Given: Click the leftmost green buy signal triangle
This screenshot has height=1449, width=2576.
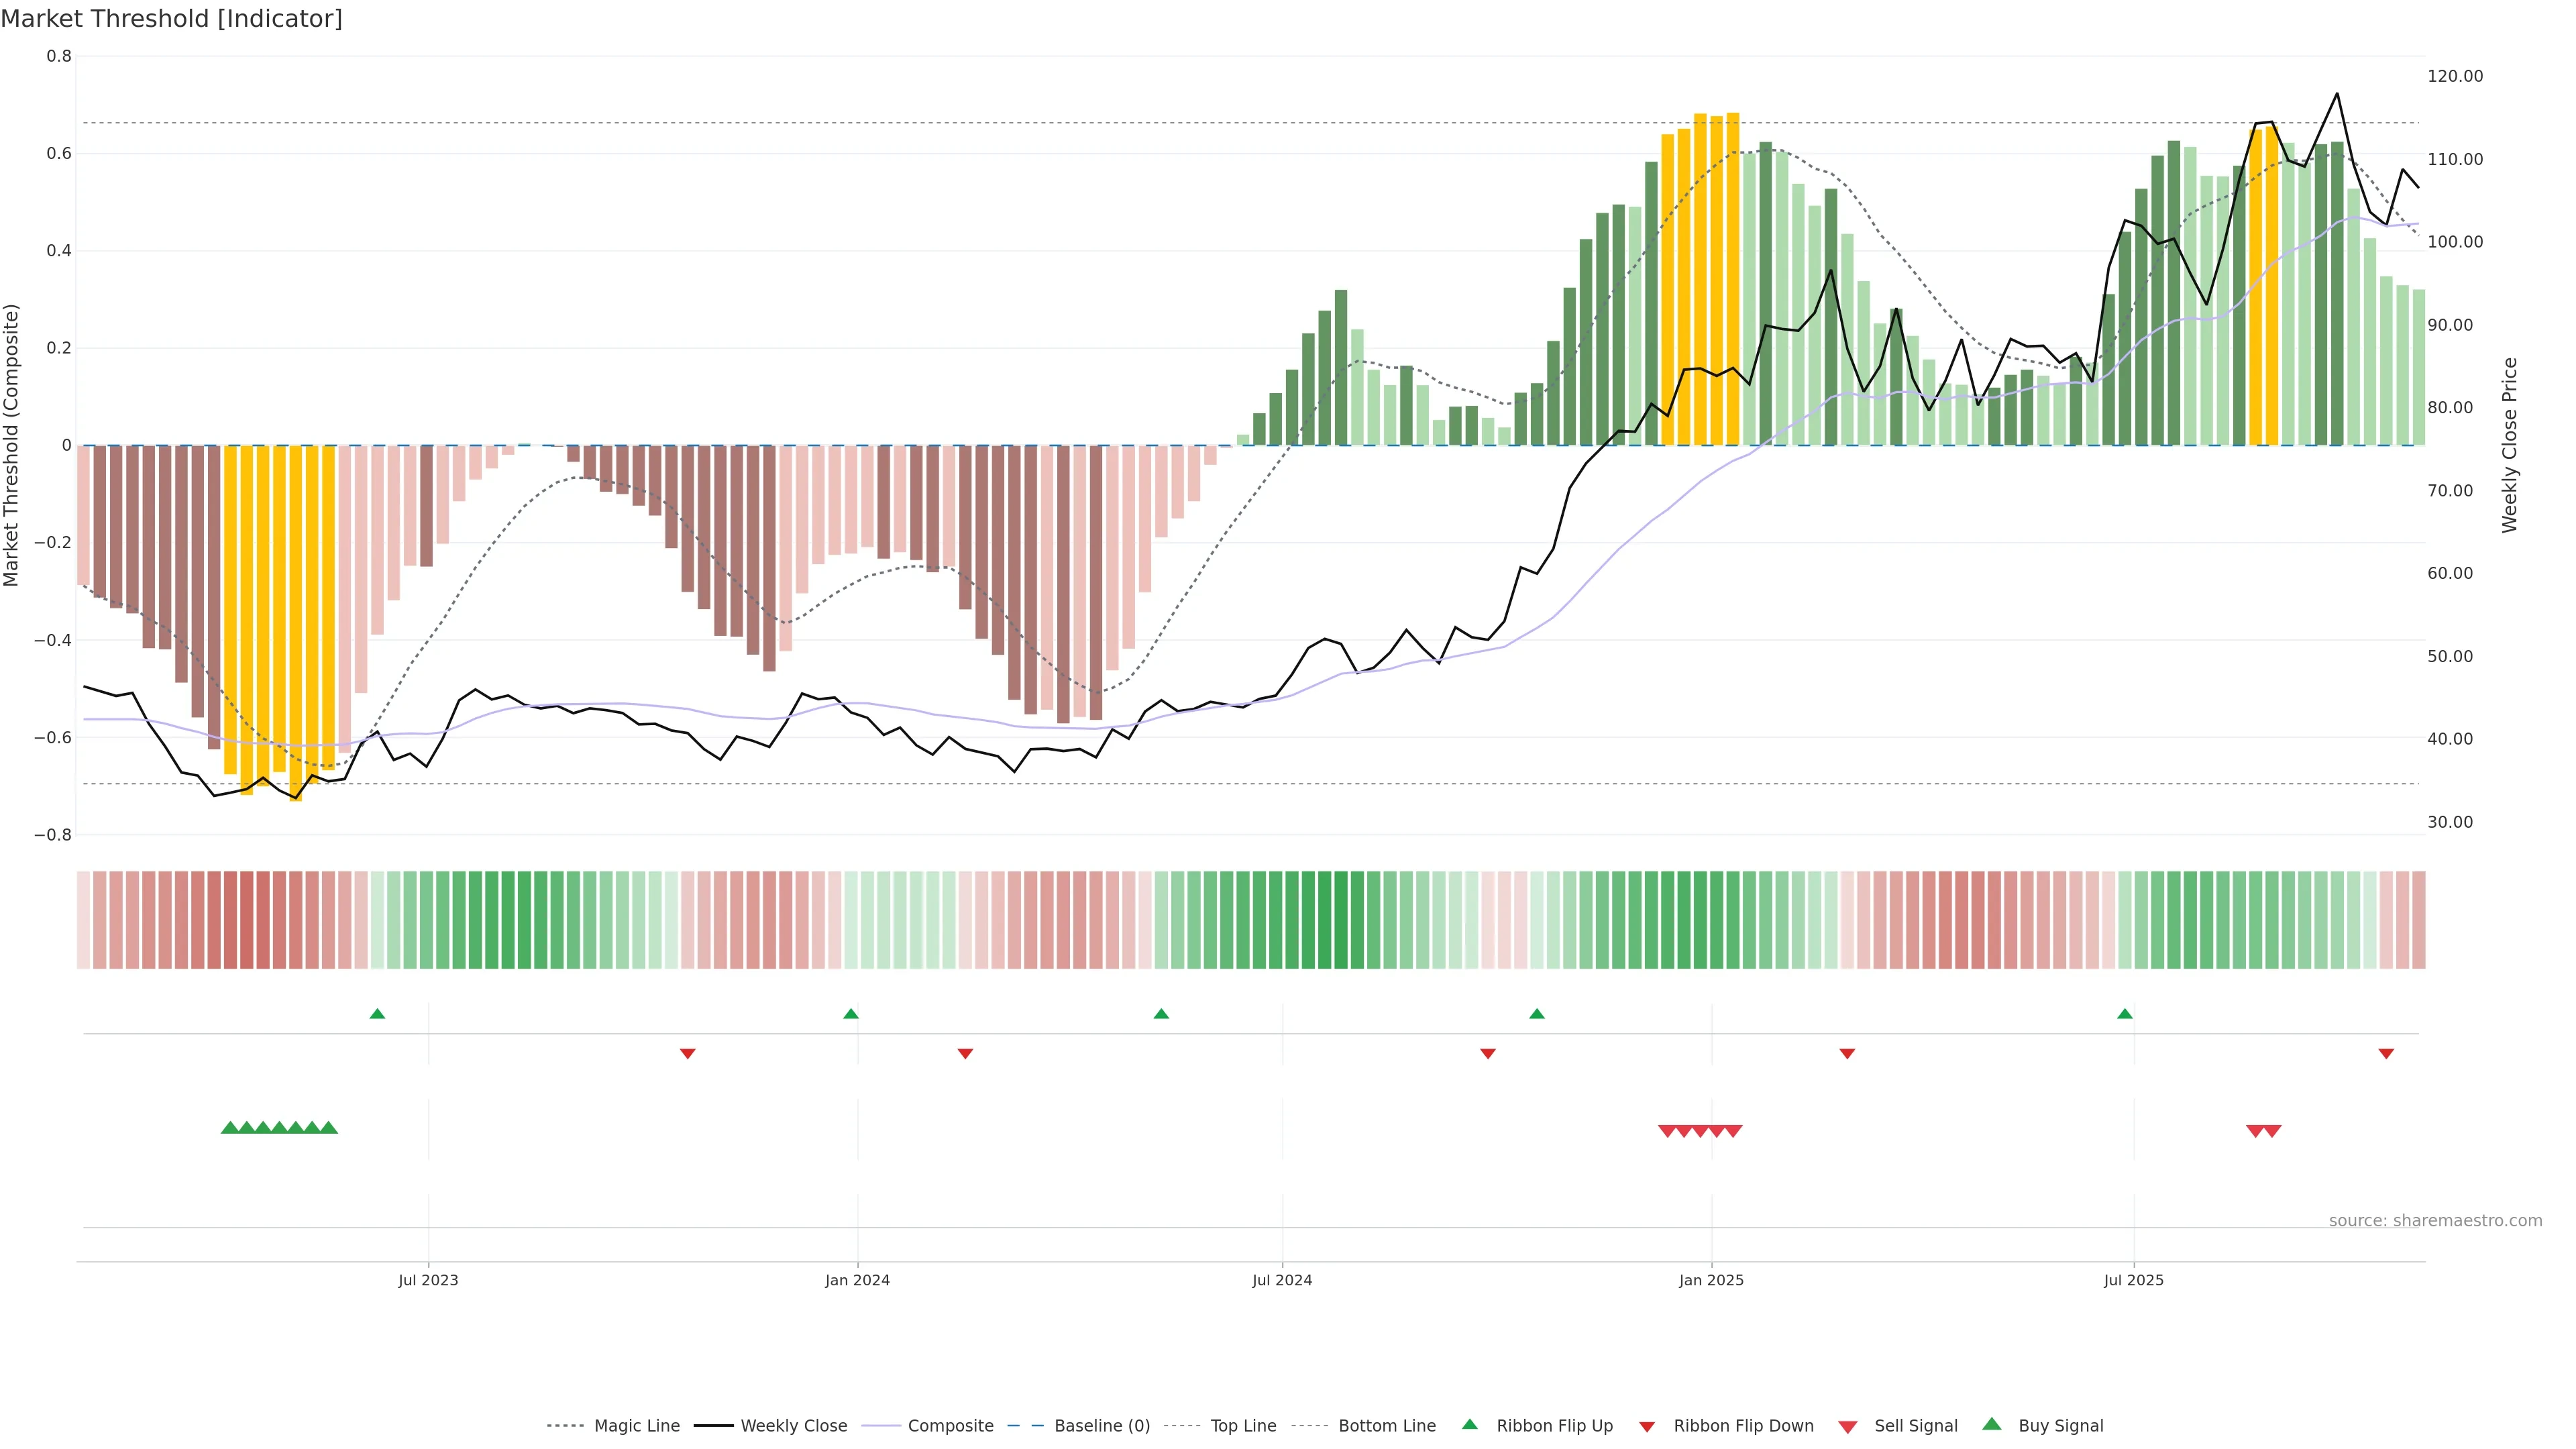Looking at the screenshot, I should 230,1128.
